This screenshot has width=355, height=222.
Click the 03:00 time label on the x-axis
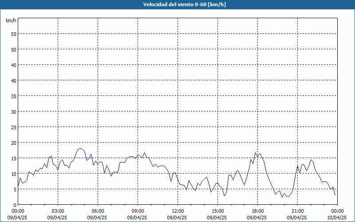pos(58,211)
